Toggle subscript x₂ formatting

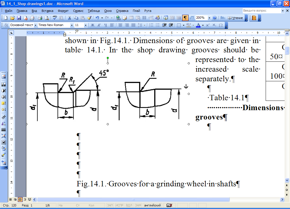pyautogui.click(x=214, y=25)
